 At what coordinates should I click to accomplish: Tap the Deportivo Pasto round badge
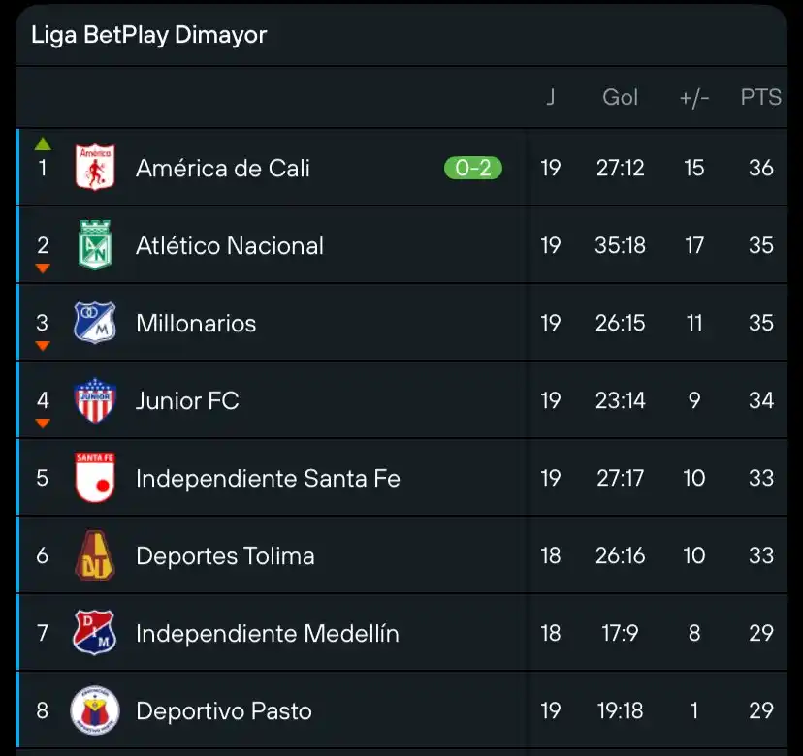95,710
